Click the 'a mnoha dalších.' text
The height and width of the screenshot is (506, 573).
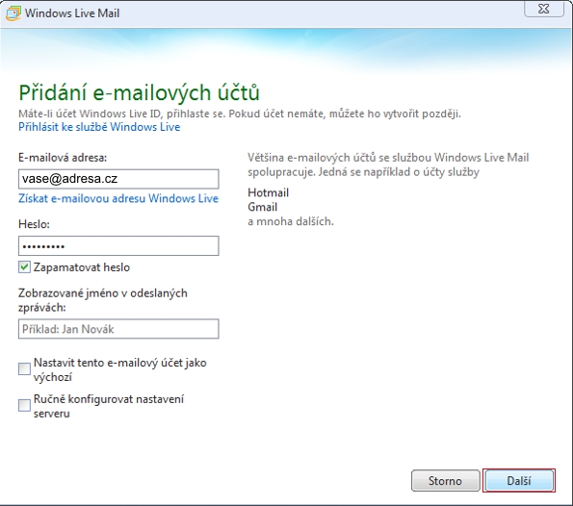pos(291,221)
